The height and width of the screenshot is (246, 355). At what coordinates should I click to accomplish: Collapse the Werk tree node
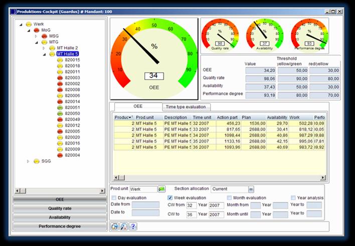(21, 24)
